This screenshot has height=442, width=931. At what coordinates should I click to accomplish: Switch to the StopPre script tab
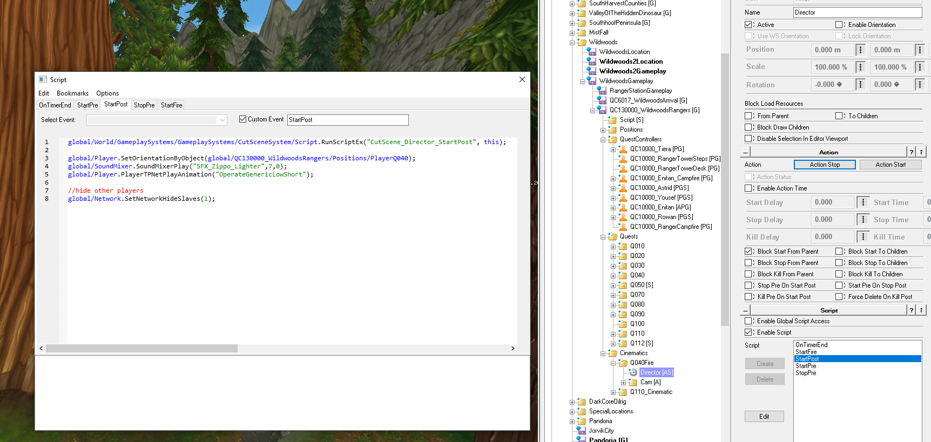[x=144, y=105]
